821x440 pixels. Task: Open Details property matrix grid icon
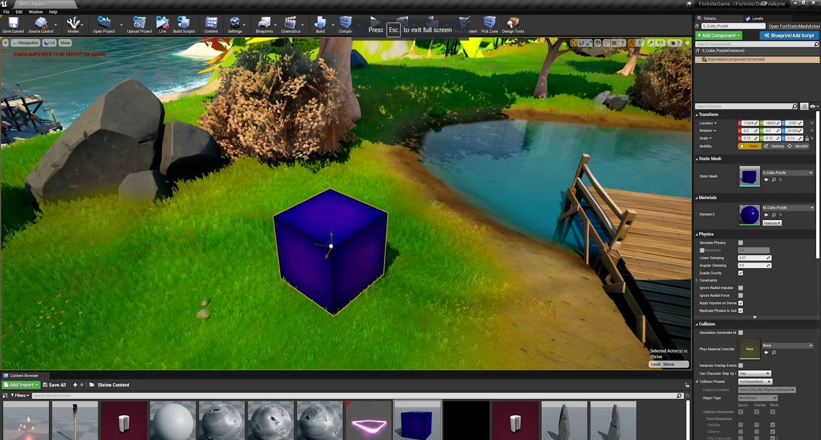click(x=804, y=106)
